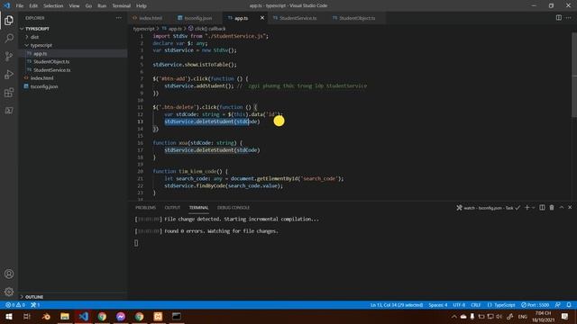Open the Terminal menu
Image resolution: width=577 pixels, height=324 pixels.
pyautogui.click(x=121, y=5)
